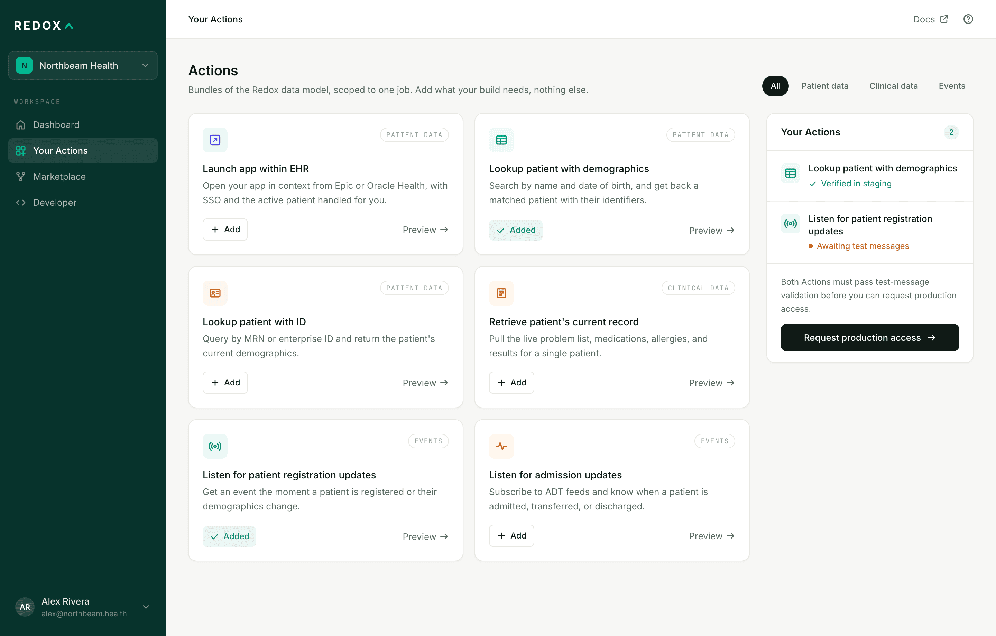The image size is (996, 636).
Task: Click the table icon in Your Actions panel
Action: pyautogui.click(x=791, y=173)
